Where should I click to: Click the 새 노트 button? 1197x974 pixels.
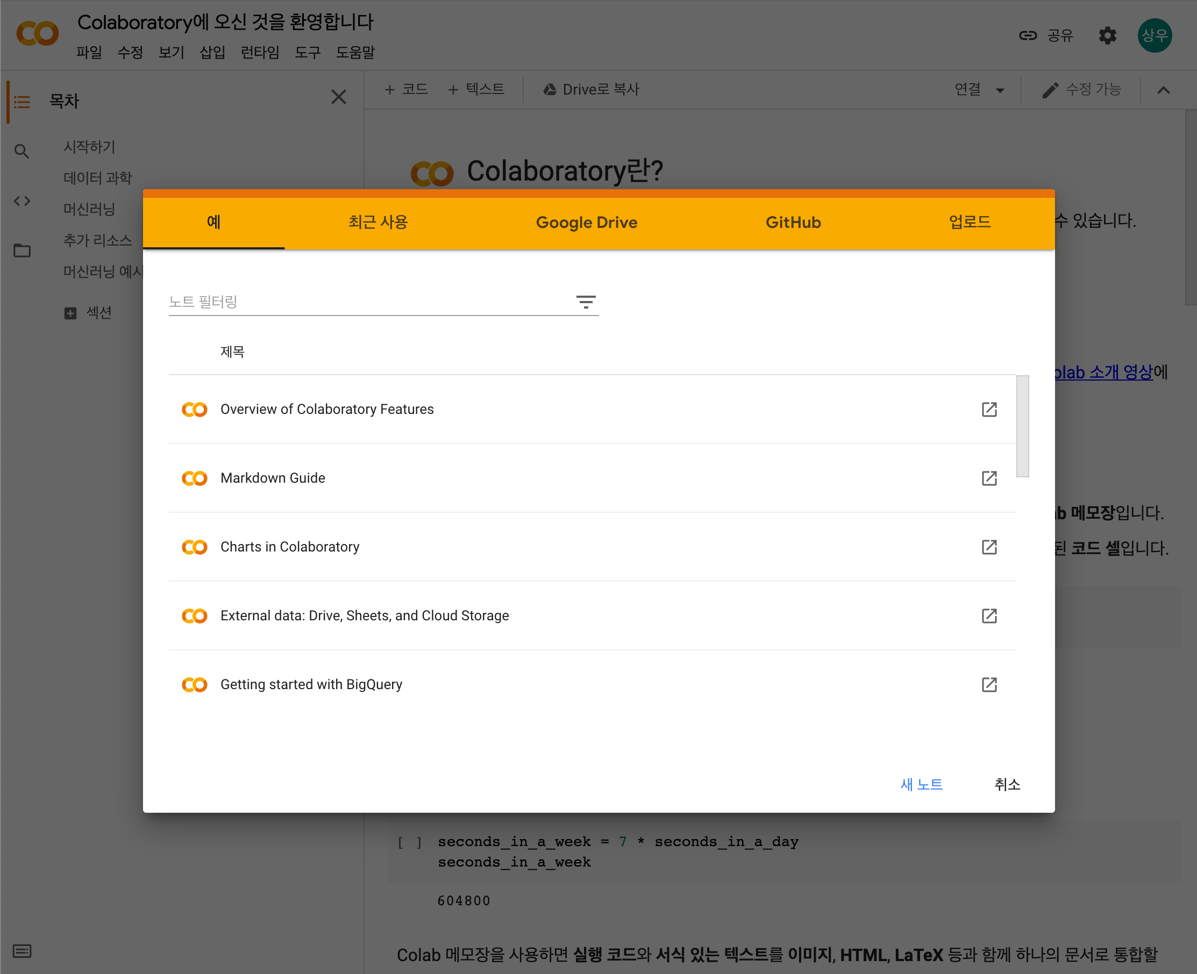point(921,784)
